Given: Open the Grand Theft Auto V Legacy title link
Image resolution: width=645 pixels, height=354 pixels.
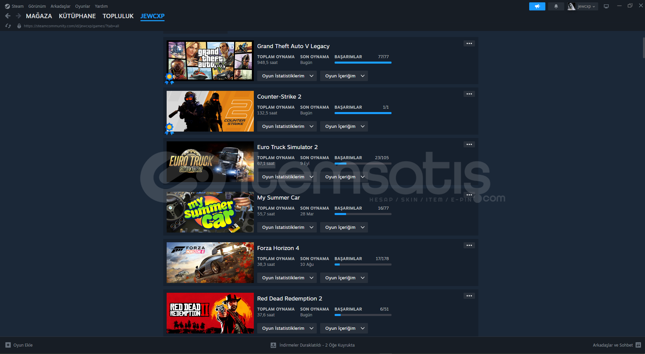Looking at the screenshot, I should pyautogui.click(x=293, y=46).
